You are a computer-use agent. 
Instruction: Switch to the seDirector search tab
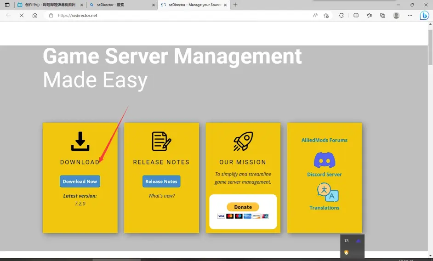pyautogui.click(x=120, y=5)
